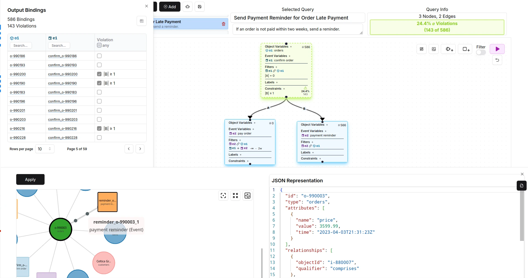Screen dimensions: 528x278
Task: Add a new gate node
Action: (449, 49)
